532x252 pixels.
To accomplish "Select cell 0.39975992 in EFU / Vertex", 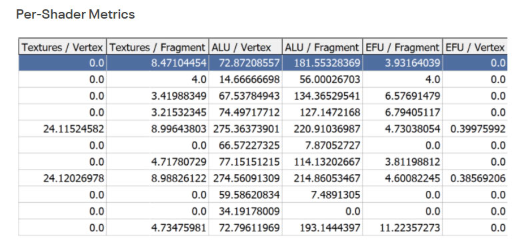I will [x=475, y=129].
